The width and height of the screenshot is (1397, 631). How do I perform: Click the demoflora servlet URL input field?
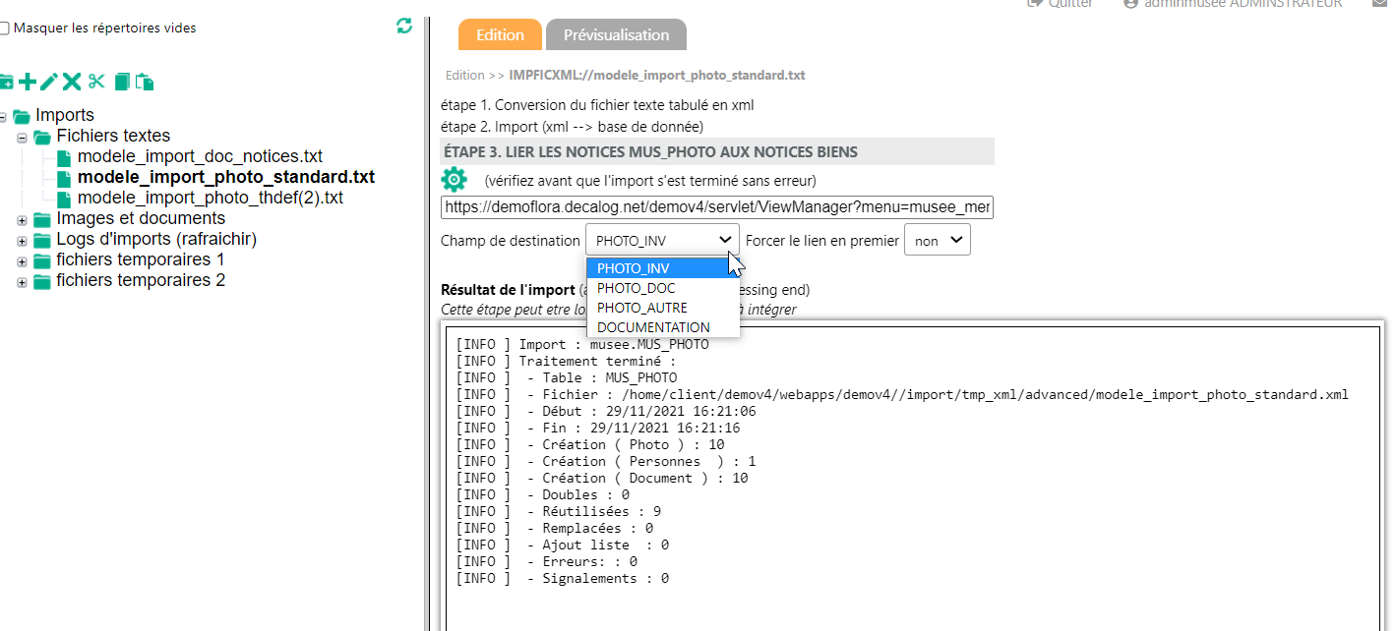(x=717, y=207)
